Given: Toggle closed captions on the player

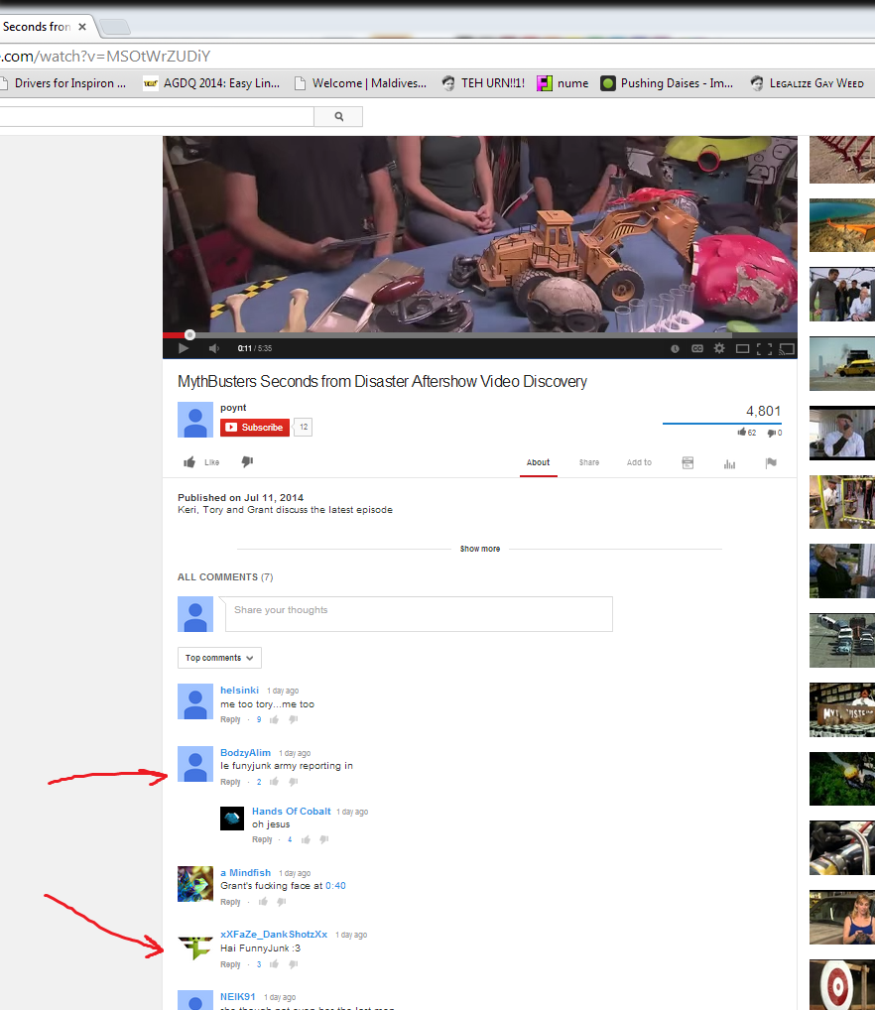Looking at the screenshot, I should [x=696, y=348].
